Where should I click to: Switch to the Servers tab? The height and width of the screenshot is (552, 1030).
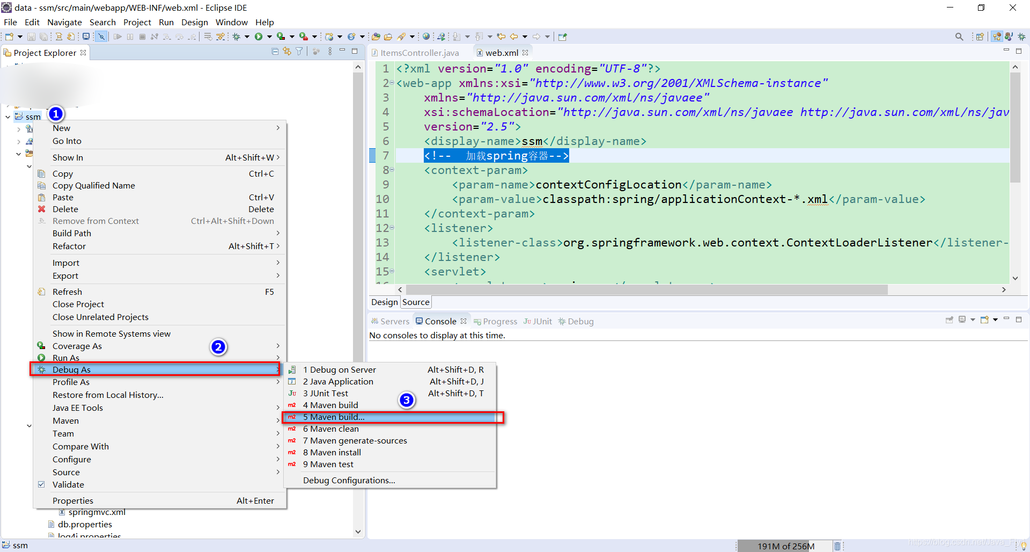[390, 321]
